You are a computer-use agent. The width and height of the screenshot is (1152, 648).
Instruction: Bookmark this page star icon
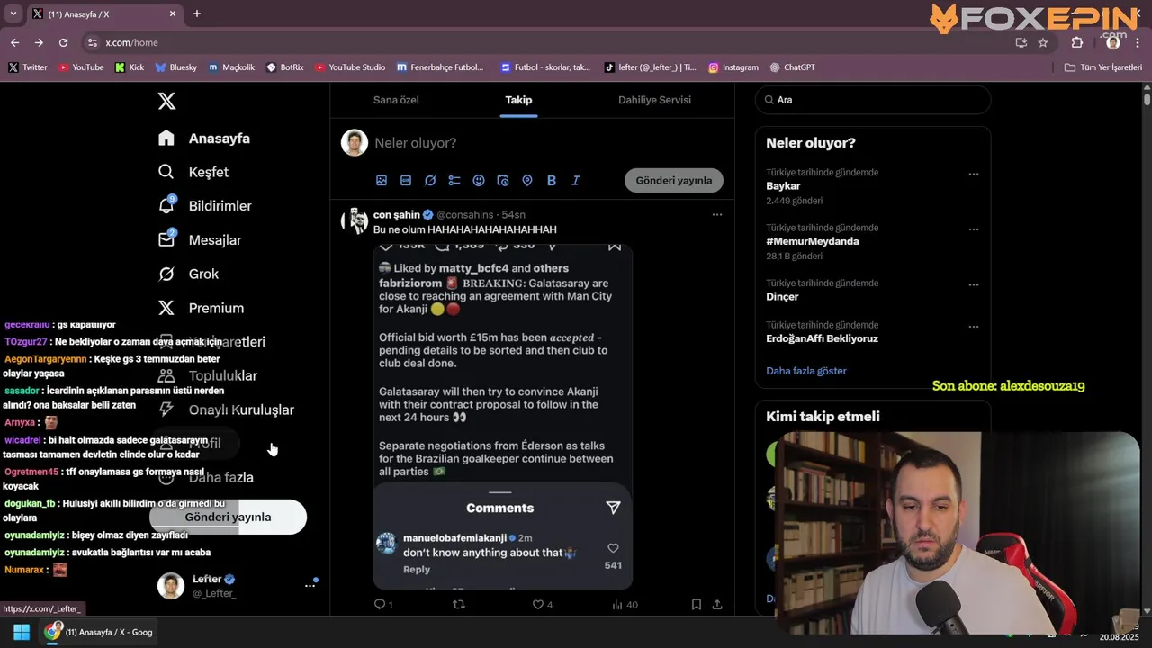point(1043,42)
